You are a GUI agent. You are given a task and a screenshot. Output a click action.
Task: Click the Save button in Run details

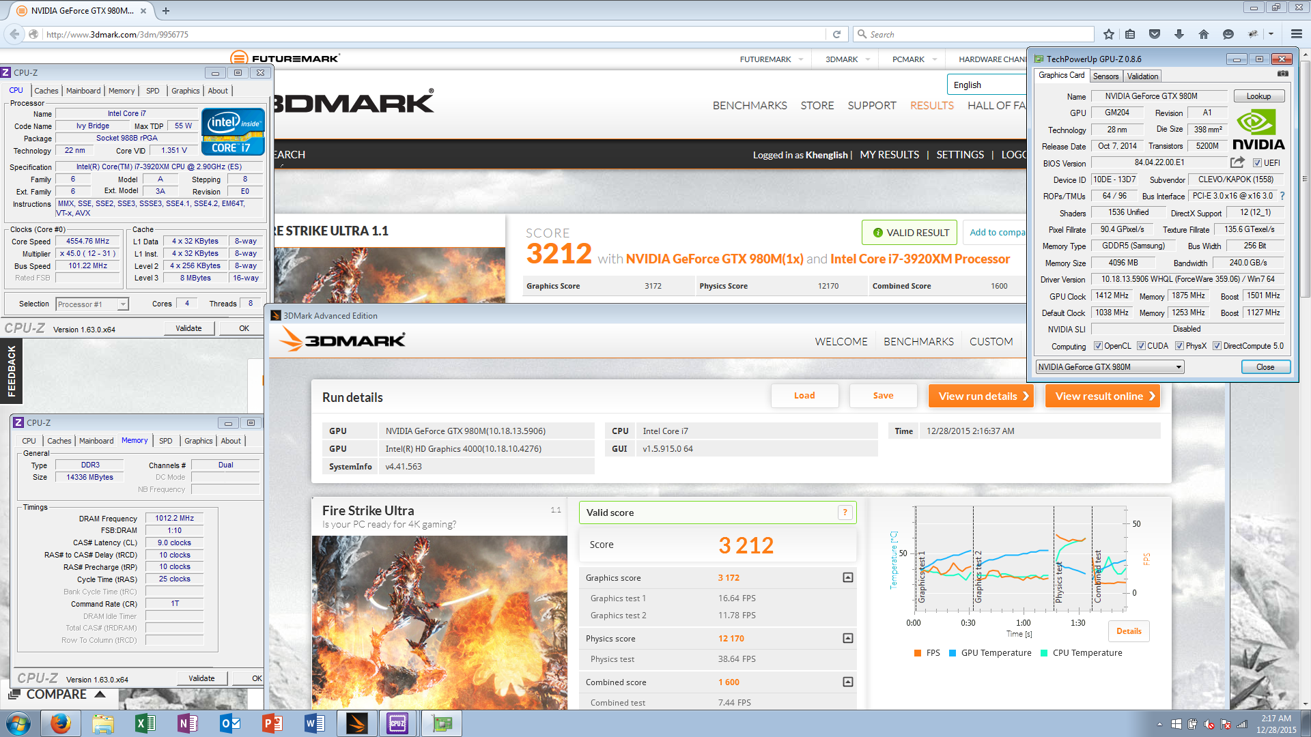click(x=883, y=396)
